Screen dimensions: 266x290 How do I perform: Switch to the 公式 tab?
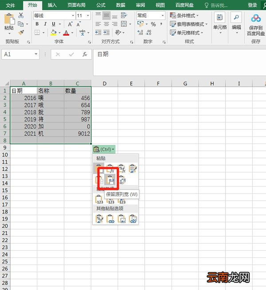click(101, 5)
